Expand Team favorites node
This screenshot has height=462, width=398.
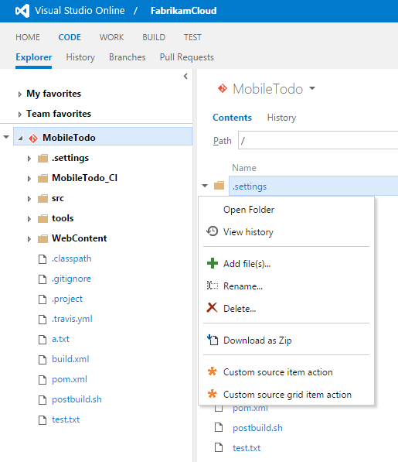tap(20, 115)
